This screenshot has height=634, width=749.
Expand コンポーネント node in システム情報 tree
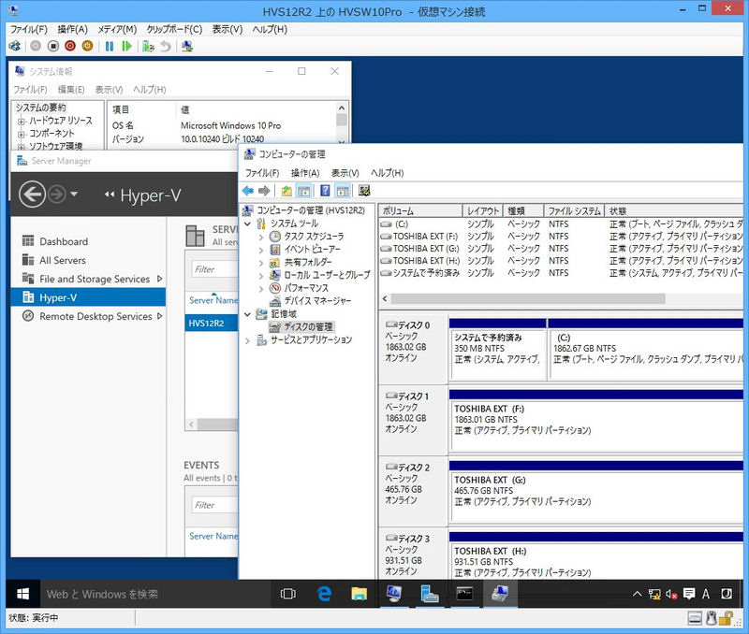coord(21,134)
